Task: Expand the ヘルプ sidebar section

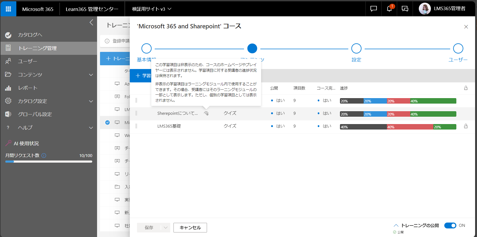Action: pos(91,128)
